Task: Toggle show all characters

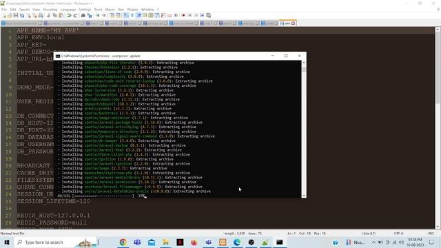Action: coord(132,15)
